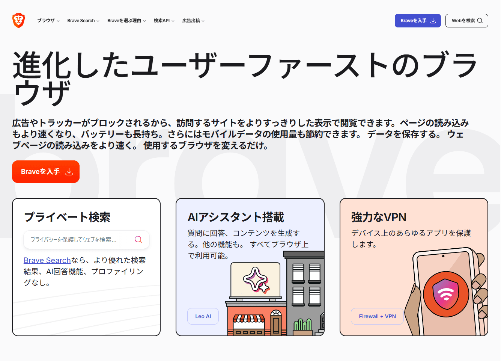Open the Brave Search hyperlink
Screen dimensions: 501x361
47,260
